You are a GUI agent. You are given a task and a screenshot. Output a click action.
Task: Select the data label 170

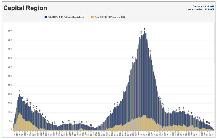click(x=23, y=98)
